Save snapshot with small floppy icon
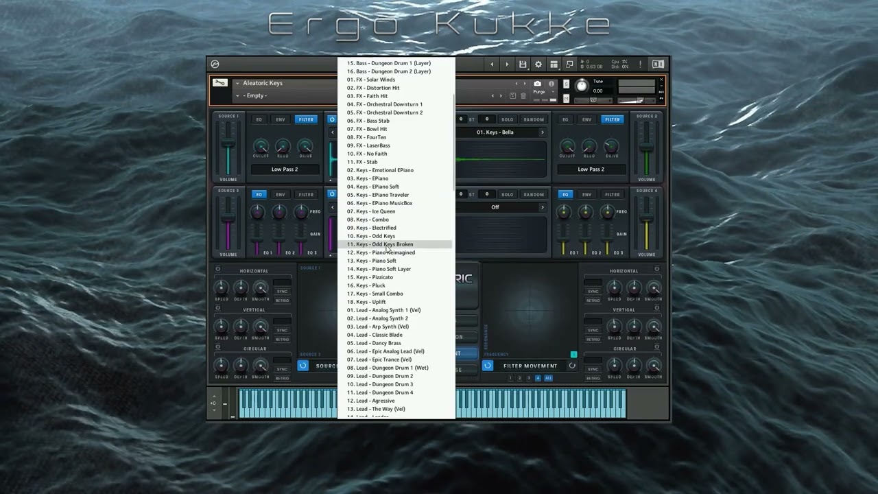Screen dimensions: 878x494 click(x=512, y=95)
